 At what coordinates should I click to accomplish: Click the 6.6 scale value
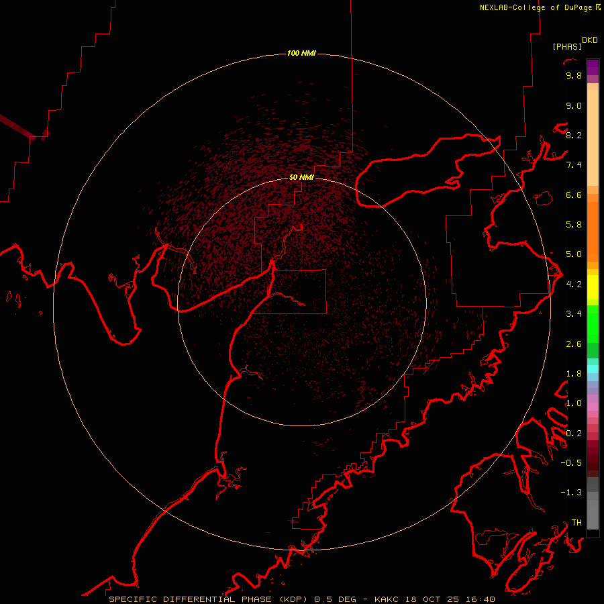574,195
